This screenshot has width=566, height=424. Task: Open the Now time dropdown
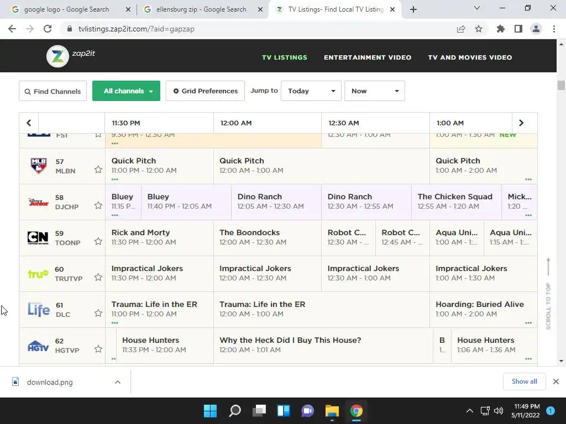coord(374,91)
